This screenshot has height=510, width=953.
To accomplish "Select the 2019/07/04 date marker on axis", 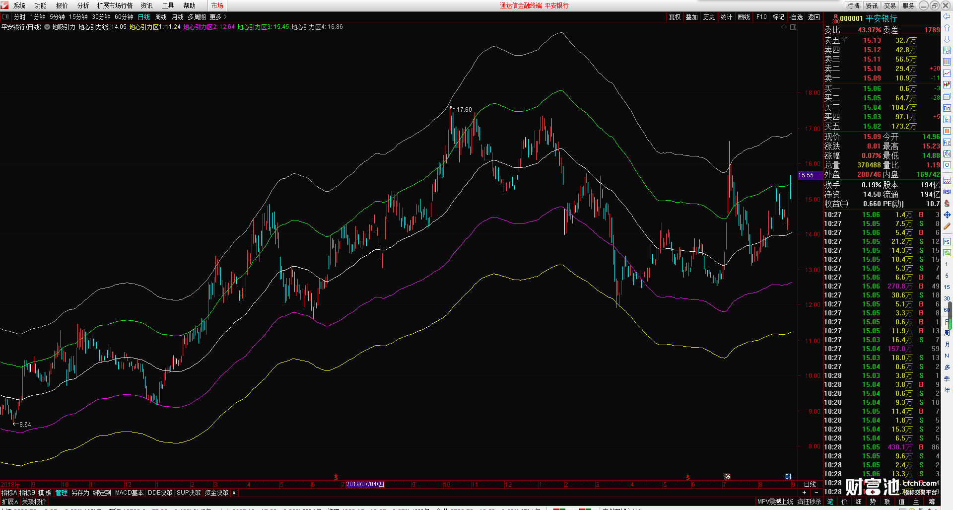I will [365, 484].
